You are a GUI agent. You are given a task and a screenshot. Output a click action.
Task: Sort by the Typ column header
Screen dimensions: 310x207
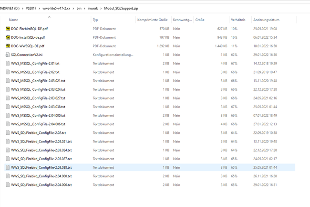click(95, 20)
